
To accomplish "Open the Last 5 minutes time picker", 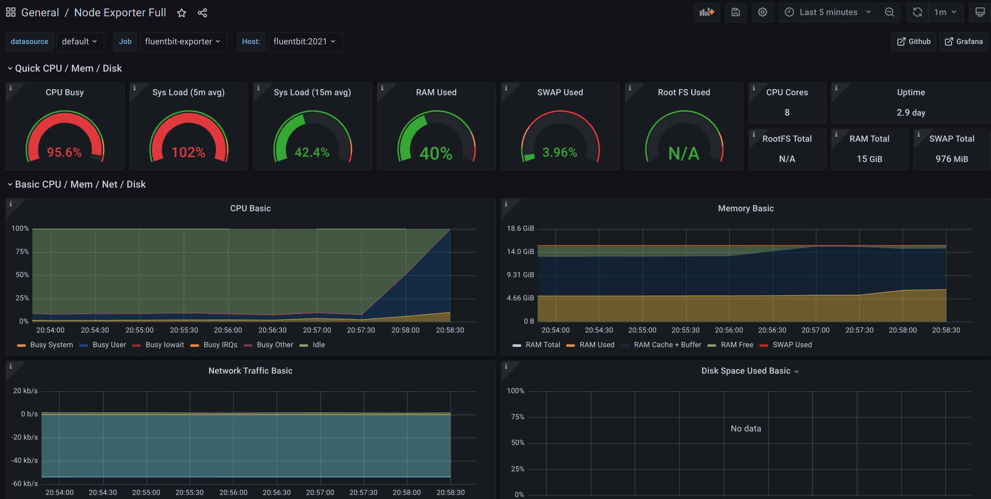I will click(x=828, y=12).
